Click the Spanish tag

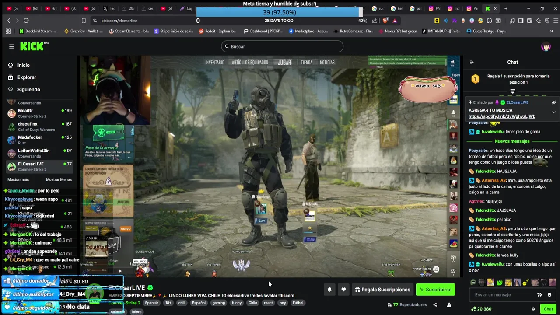152,303
